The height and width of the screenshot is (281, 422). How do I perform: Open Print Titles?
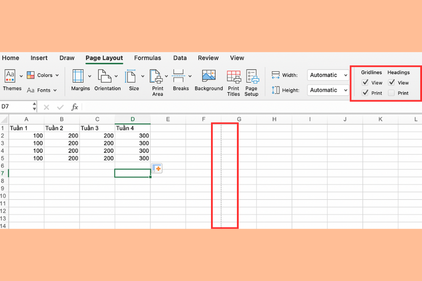234,76
